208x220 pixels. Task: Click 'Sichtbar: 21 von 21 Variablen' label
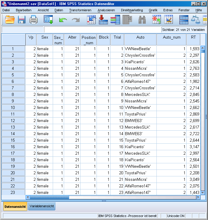tap(183, 30)
